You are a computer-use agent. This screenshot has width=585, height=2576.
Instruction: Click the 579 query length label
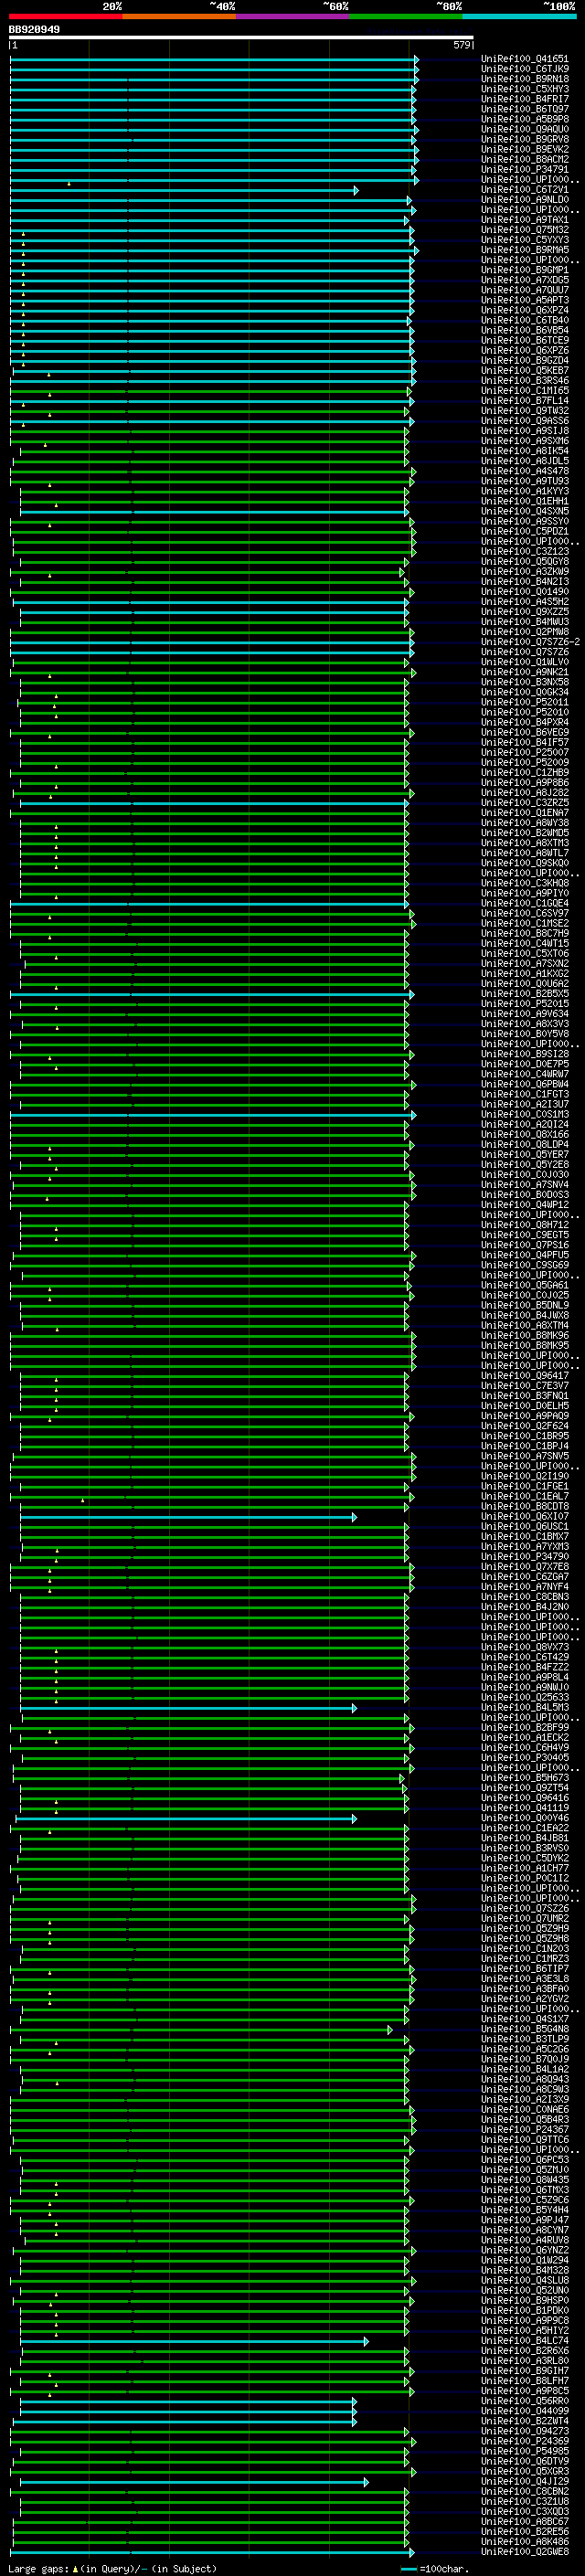[x=462, y=45]
